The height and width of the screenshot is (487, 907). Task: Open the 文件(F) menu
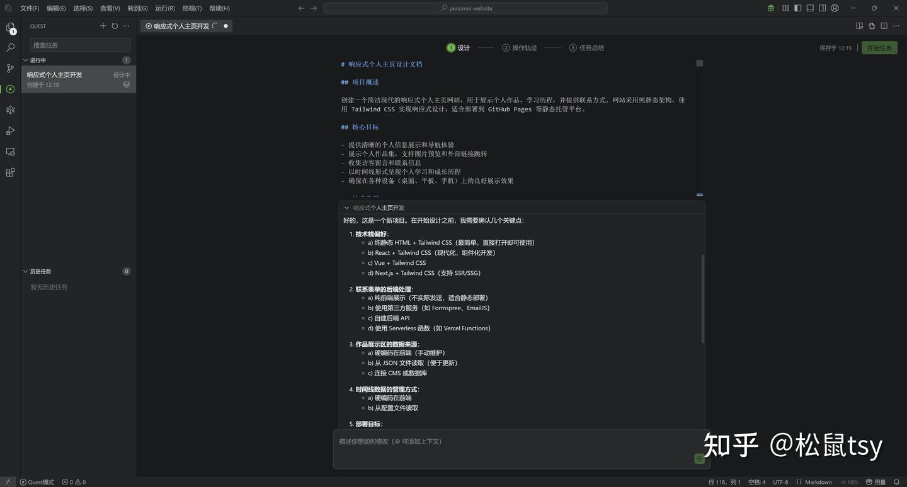[x=30, y=8]
